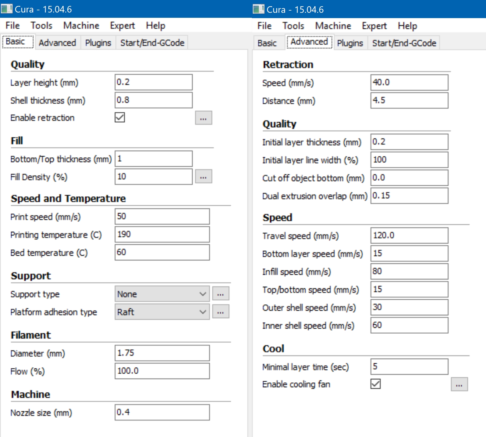The width and height of the screenshot is (486, 437).
Task: Open cooling fan expert settings button
Action: point(459,384)
